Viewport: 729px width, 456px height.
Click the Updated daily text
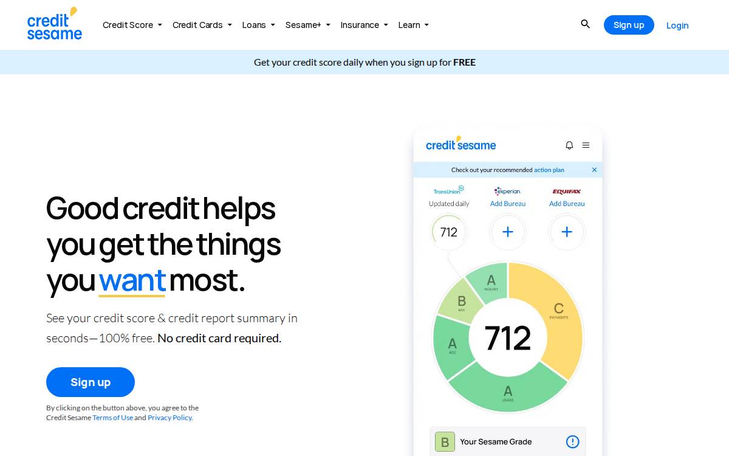(449, 204)
